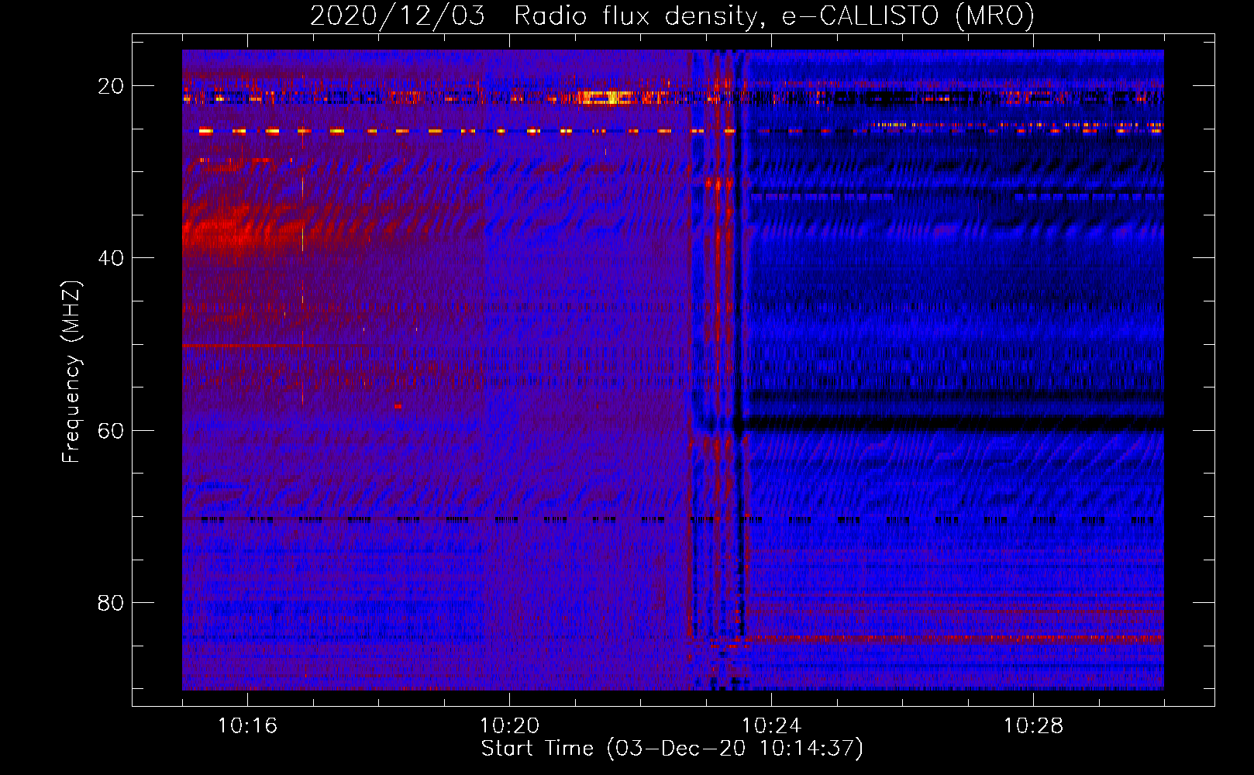
Task: Click the plot title '2020/12/03 Radio flux density, e-CALLISTO (MRO)'
Action: (x=672, y=15)
